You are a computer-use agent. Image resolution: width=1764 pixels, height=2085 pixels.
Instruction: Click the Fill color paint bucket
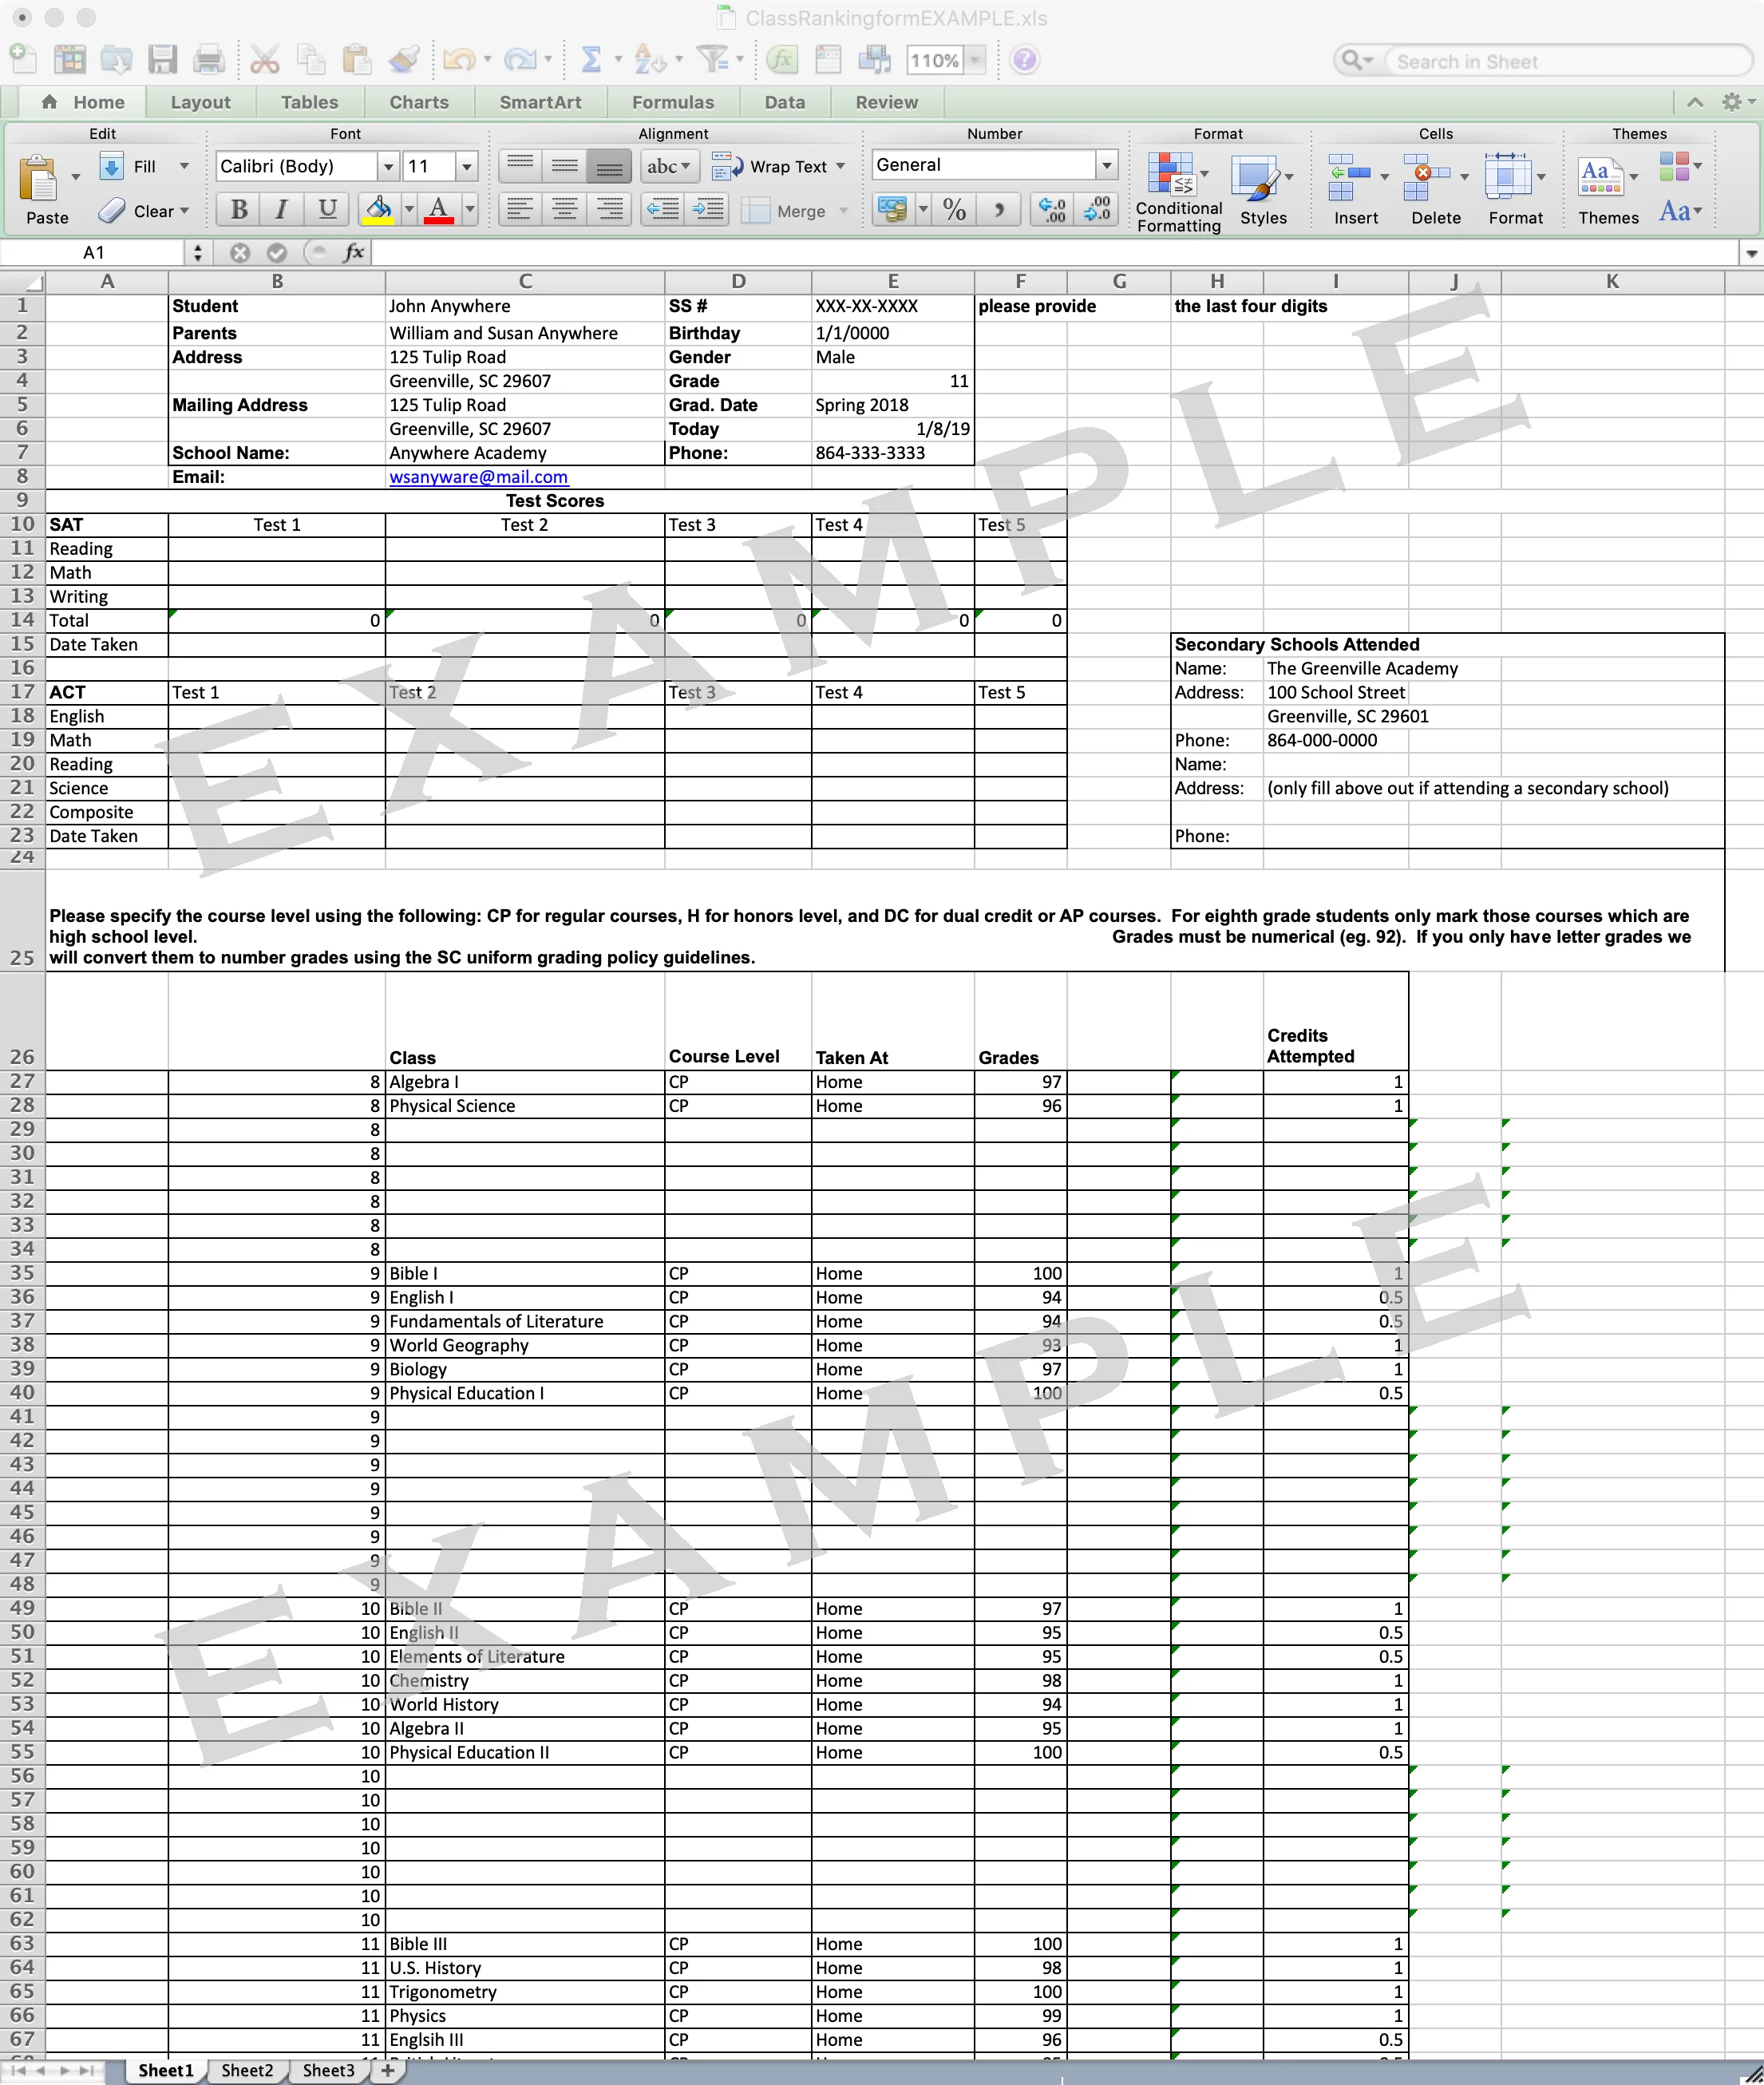pos(379,210)
